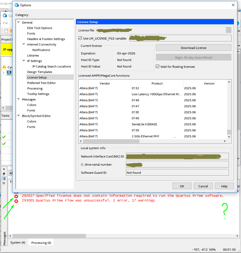Close the Messages panel with X icon
Screen dimensions: 241x253
pos(4,169)
